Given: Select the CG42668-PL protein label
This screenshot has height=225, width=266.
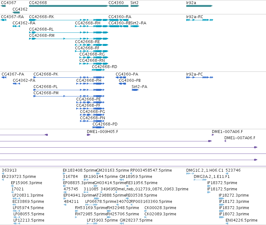Looking at the screenshot, I should (45, 87).
